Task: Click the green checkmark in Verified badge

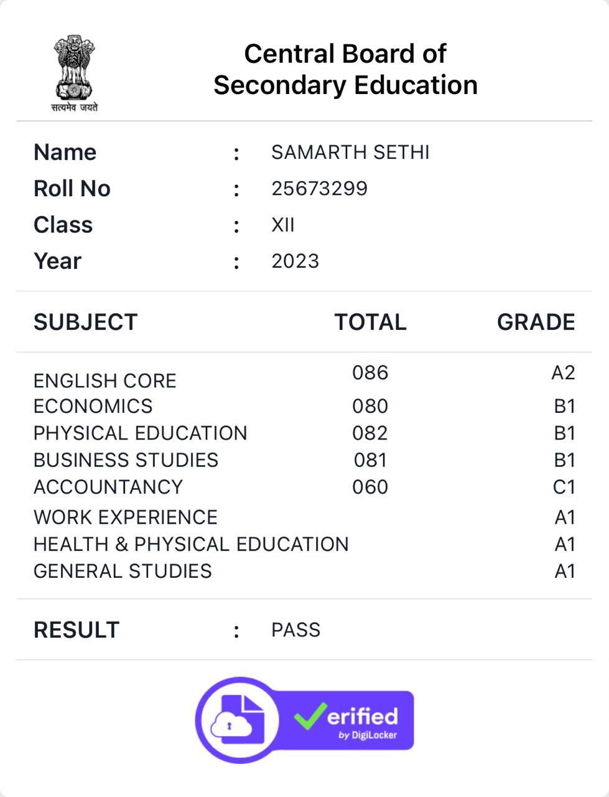Action: click(310, 715)
